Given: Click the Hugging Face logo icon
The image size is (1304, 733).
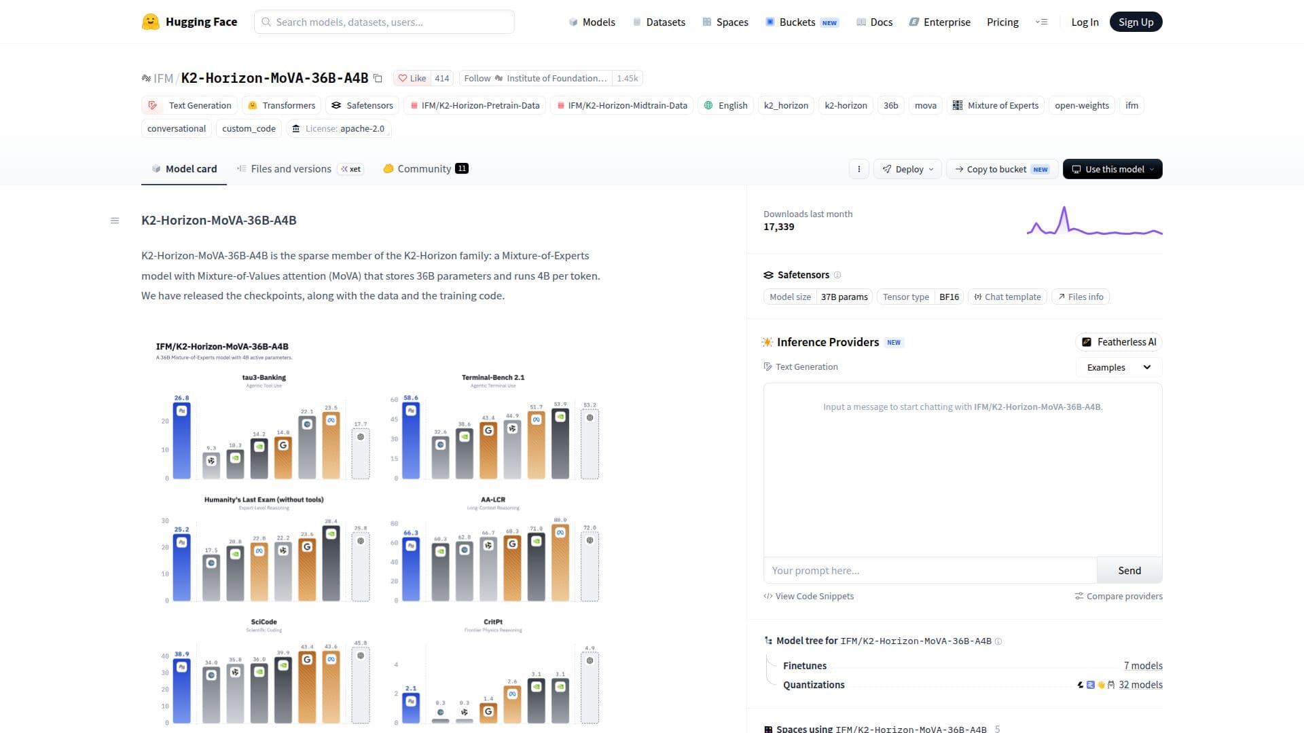Looking at the screenshot, I should click(150, 22).
